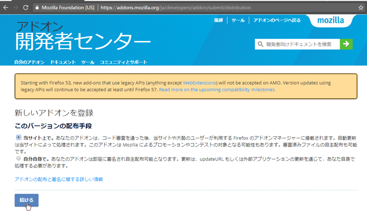Open the top ツール menu

click(x=238, y=20)
